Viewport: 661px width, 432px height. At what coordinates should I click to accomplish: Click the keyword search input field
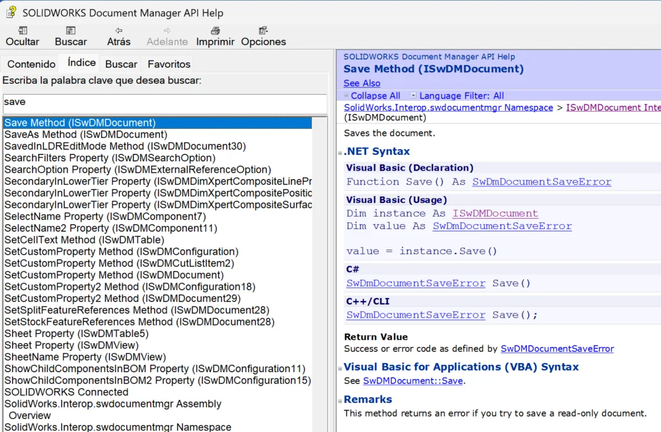click(165, 104)
